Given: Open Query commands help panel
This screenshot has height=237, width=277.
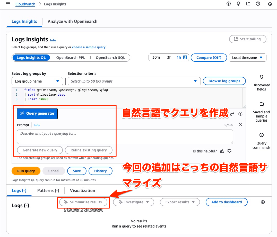Looking at the screenshot, I should 262,141.
